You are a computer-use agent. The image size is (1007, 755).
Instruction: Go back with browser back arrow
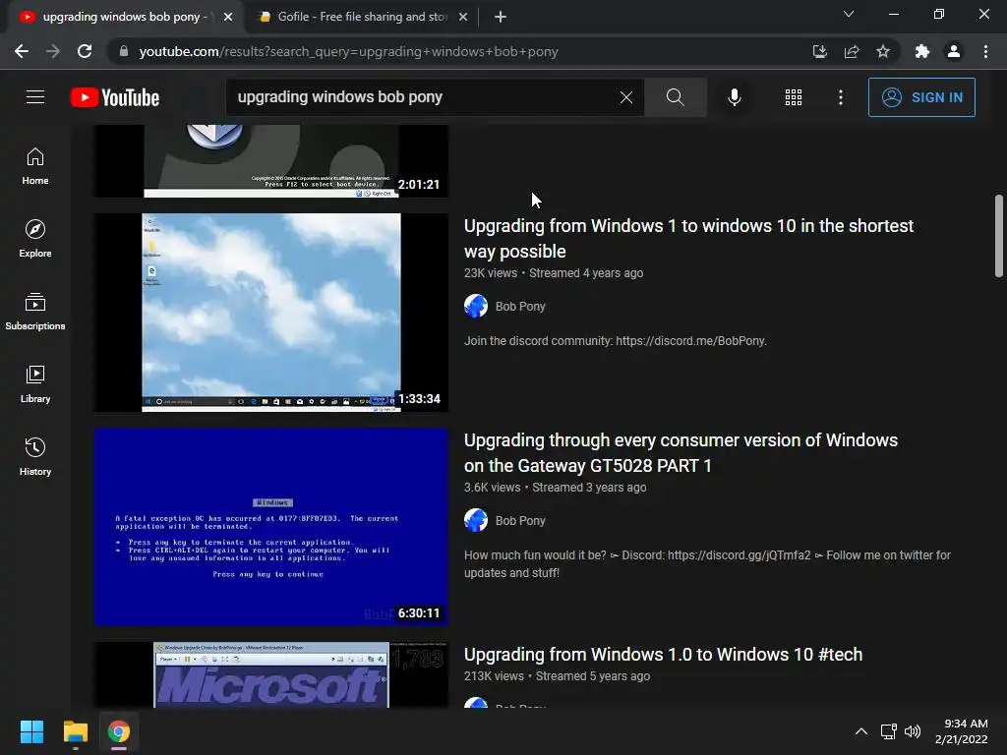[22, 51]
